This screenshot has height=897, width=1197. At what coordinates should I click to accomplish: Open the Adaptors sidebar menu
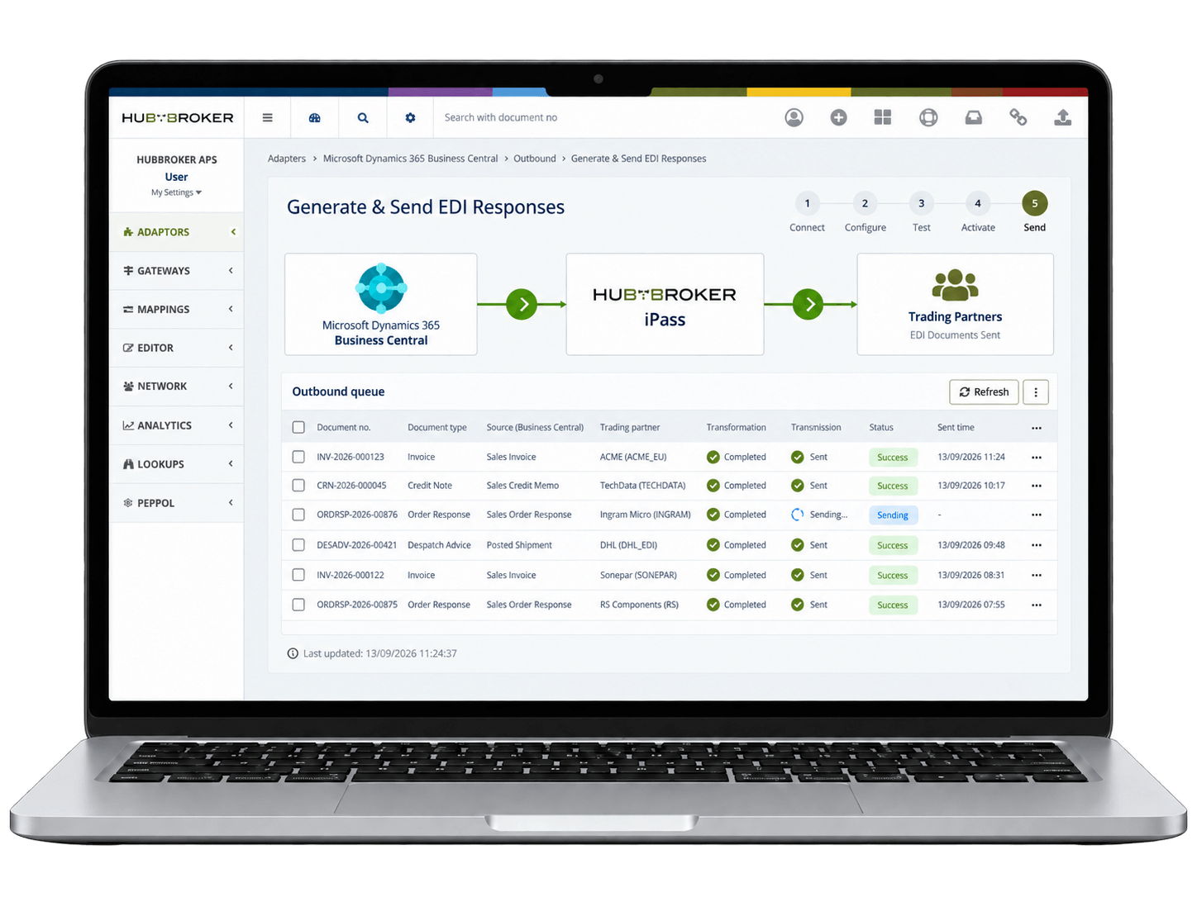click(176, 232)
